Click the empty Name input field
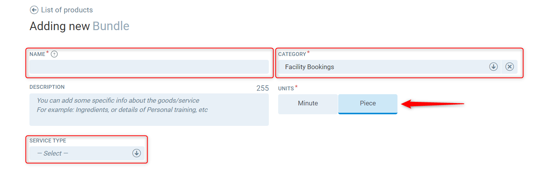Screen dimensions: 547x183 click(x=149, y=67)
